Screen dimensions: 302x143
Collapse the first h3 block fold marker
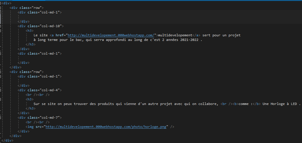pyautogui.click(x=0, y=31)
